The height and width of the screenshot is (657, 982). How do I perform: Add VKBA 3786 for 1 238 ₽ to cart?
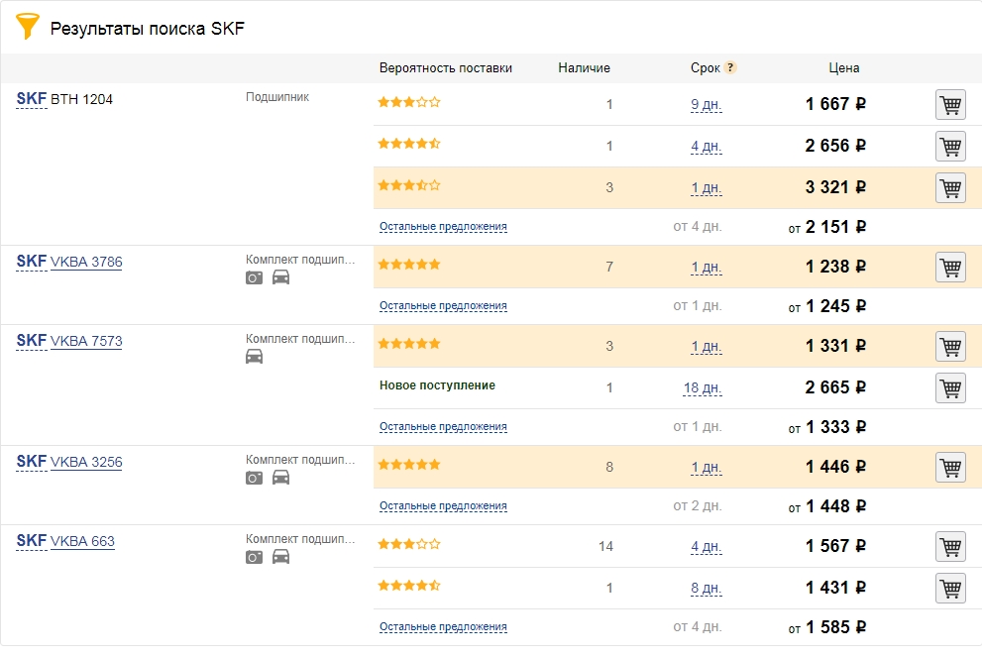click(950, 268)
